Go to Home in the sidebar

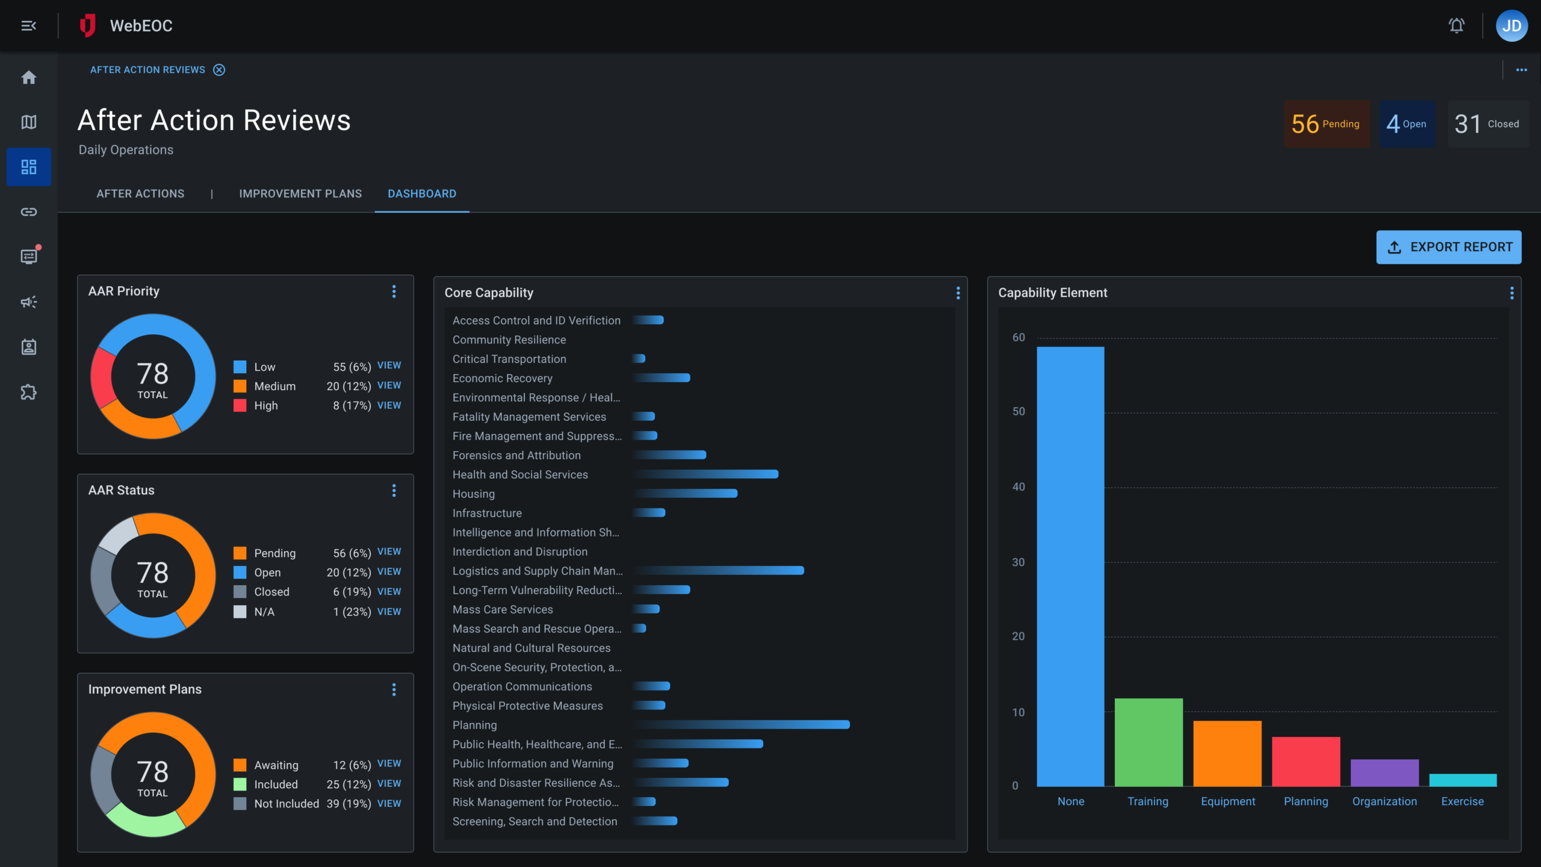point(28,77)
